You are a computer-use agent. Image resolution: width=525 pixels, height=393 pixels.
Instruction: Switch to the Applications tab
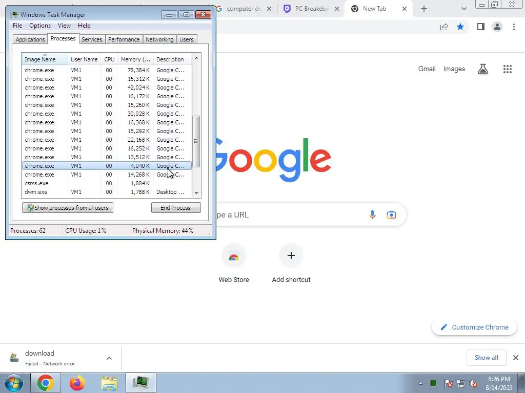(x=30, y=39)
